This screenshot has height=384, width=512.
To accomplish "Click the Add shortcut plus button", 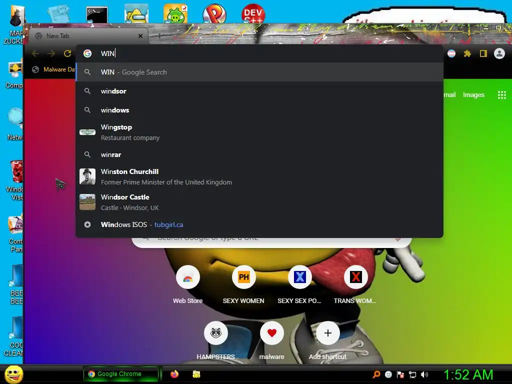I will coord(328,333).
